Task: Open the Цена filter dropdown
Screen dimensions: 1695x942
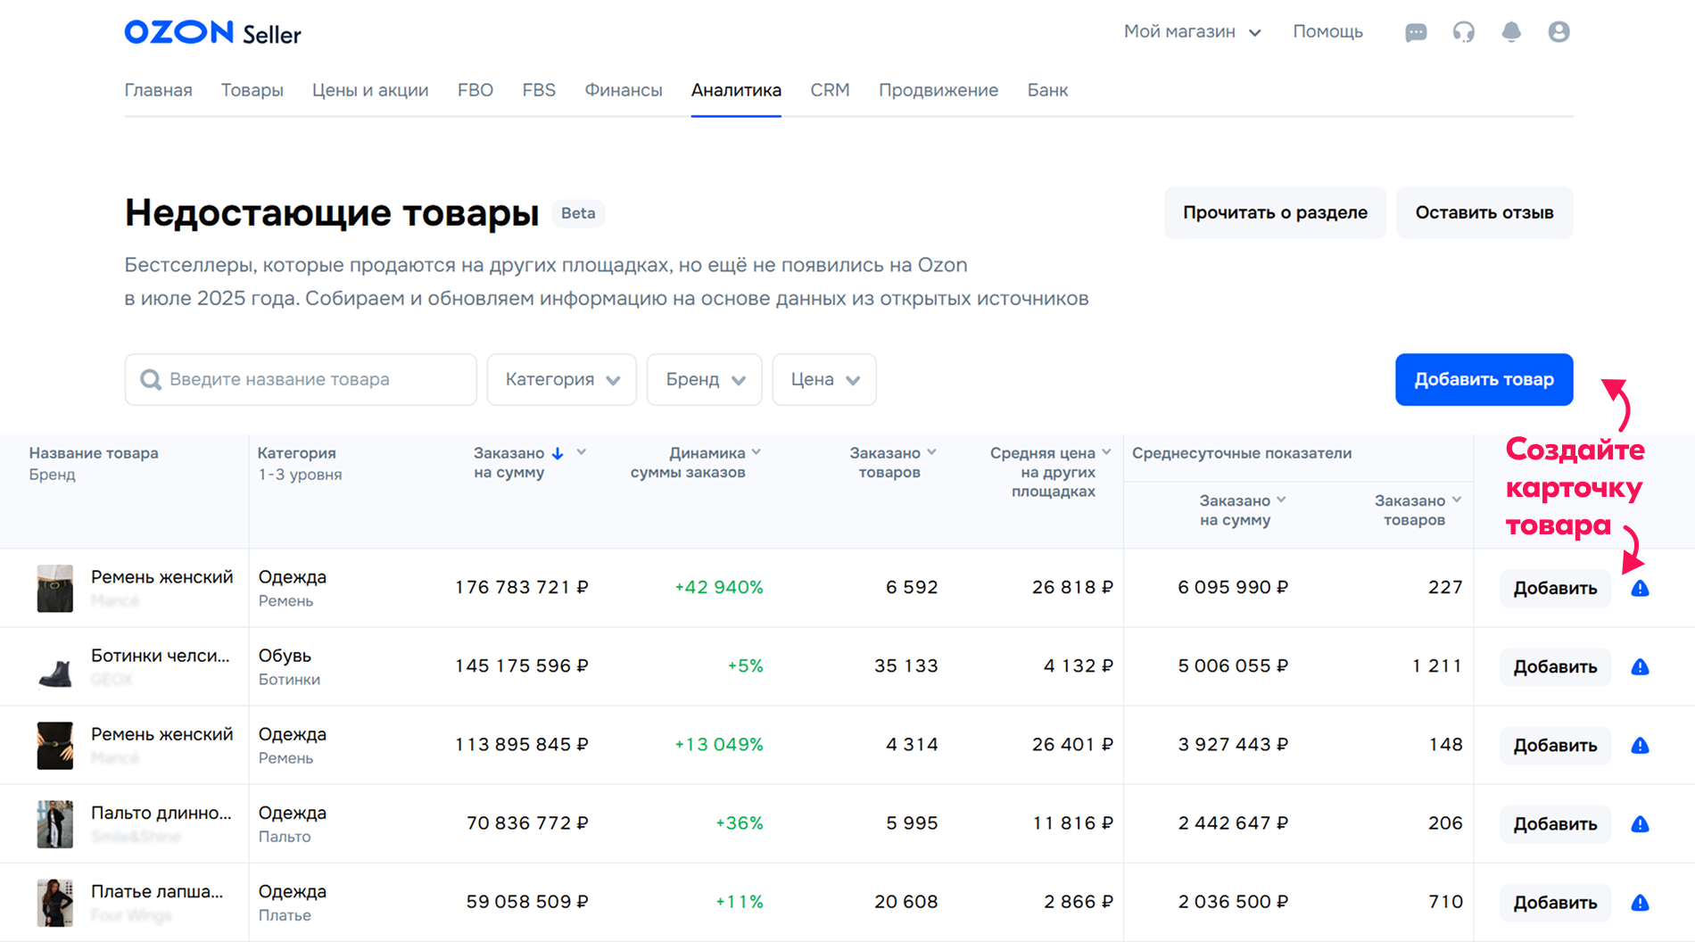Action: pyautogui.click(x=824, y=380)
